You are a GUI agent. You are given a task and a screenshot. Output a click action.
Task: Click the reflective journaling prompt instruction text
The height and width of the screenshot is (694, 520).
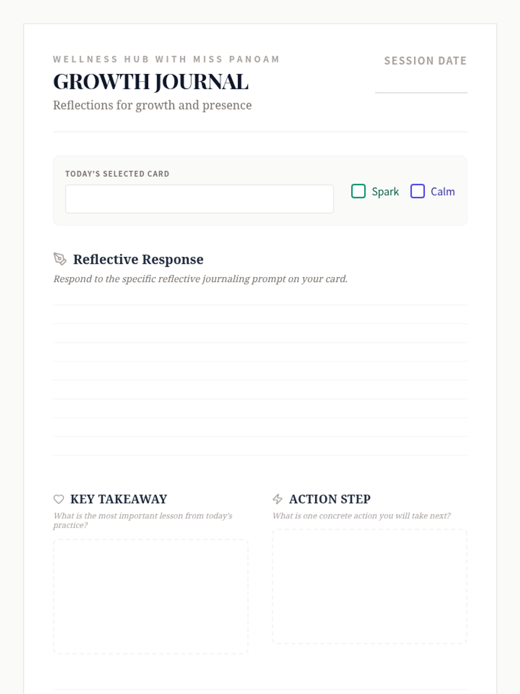point(200,279)
